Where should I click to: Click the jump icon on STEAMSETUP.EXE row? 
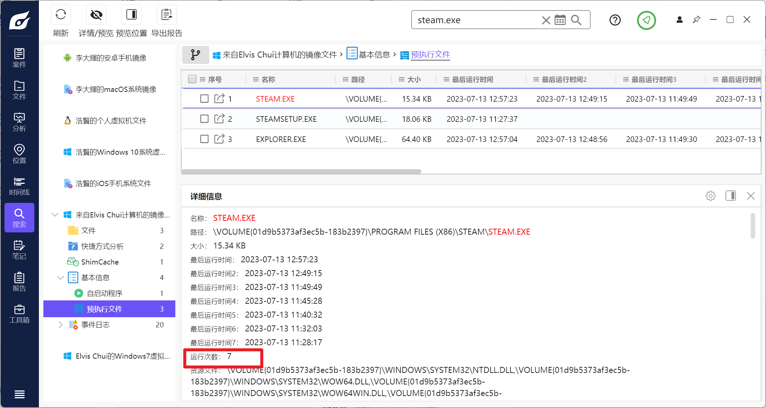[219, 119]
